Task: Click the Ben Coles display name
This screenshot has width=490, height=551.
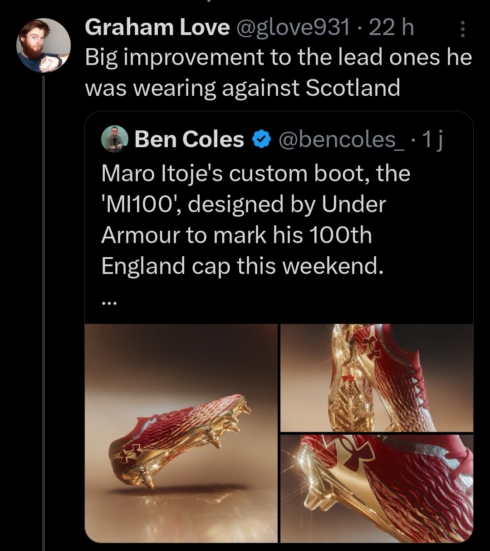Action: tap(189, 139)
